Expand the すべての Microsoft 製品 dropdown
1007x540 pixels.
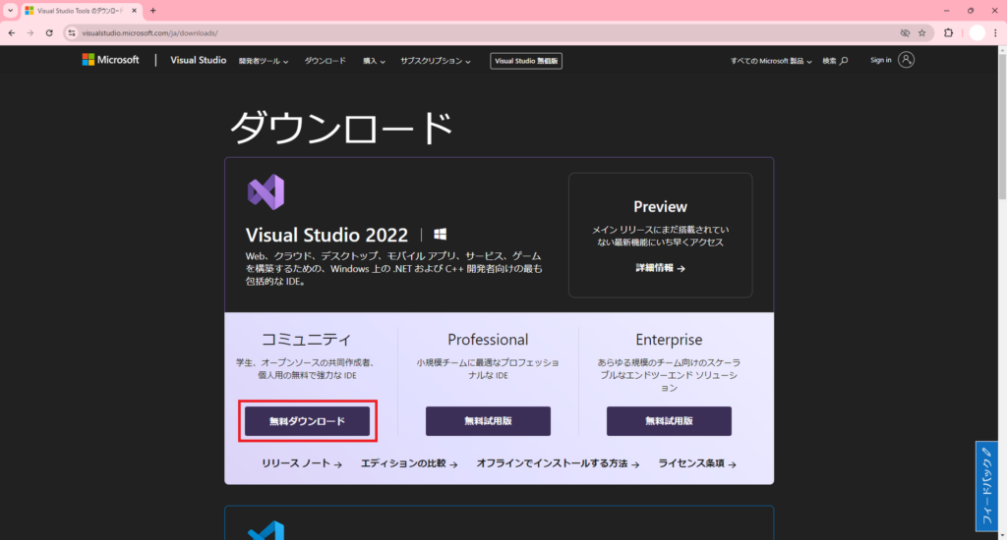pyautogui.click(x=771, y=61)
